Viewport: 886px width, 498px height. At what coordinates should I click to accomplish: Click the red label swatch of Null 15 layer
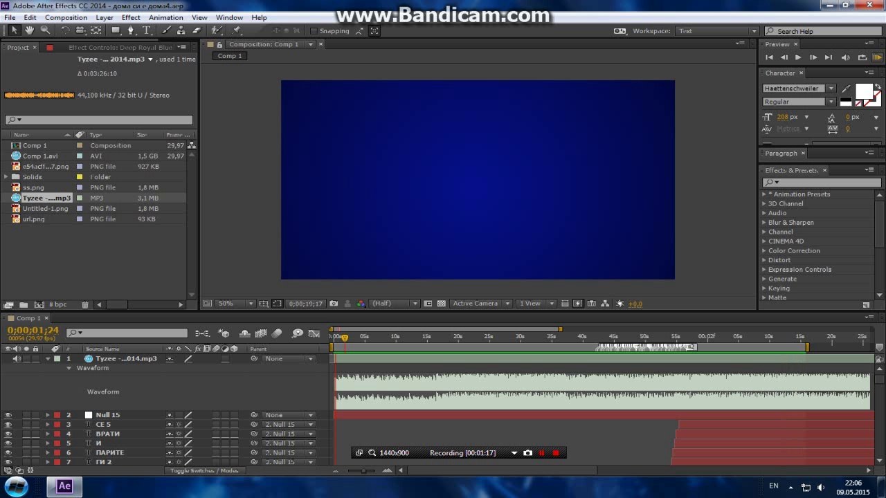point(57,415)
